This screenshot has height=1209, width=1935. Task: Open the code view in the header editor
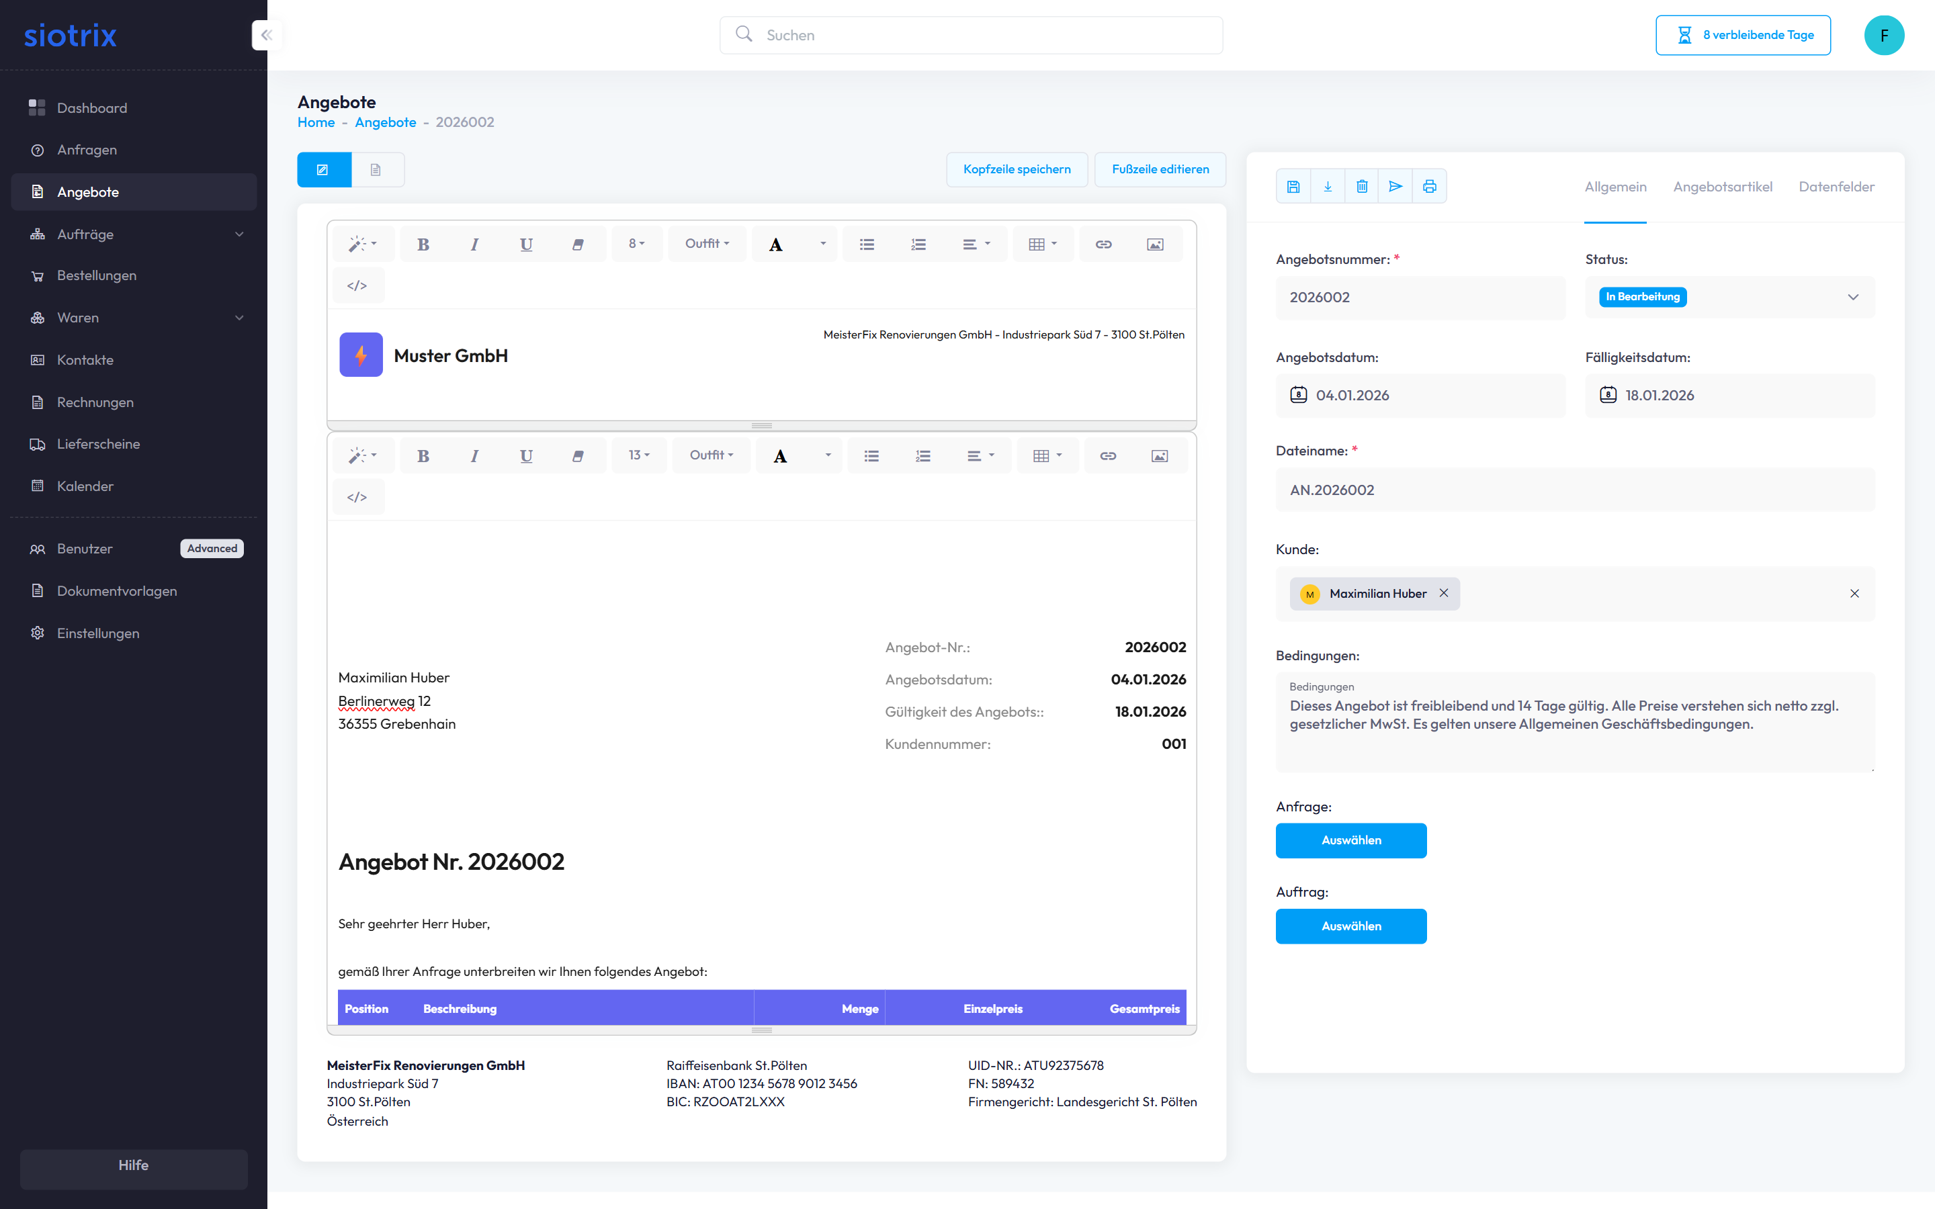[357, 285]
